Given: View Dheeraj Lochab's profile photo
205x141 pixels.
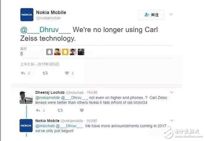Looking at the screenshot, I should [x=26, y=98].
